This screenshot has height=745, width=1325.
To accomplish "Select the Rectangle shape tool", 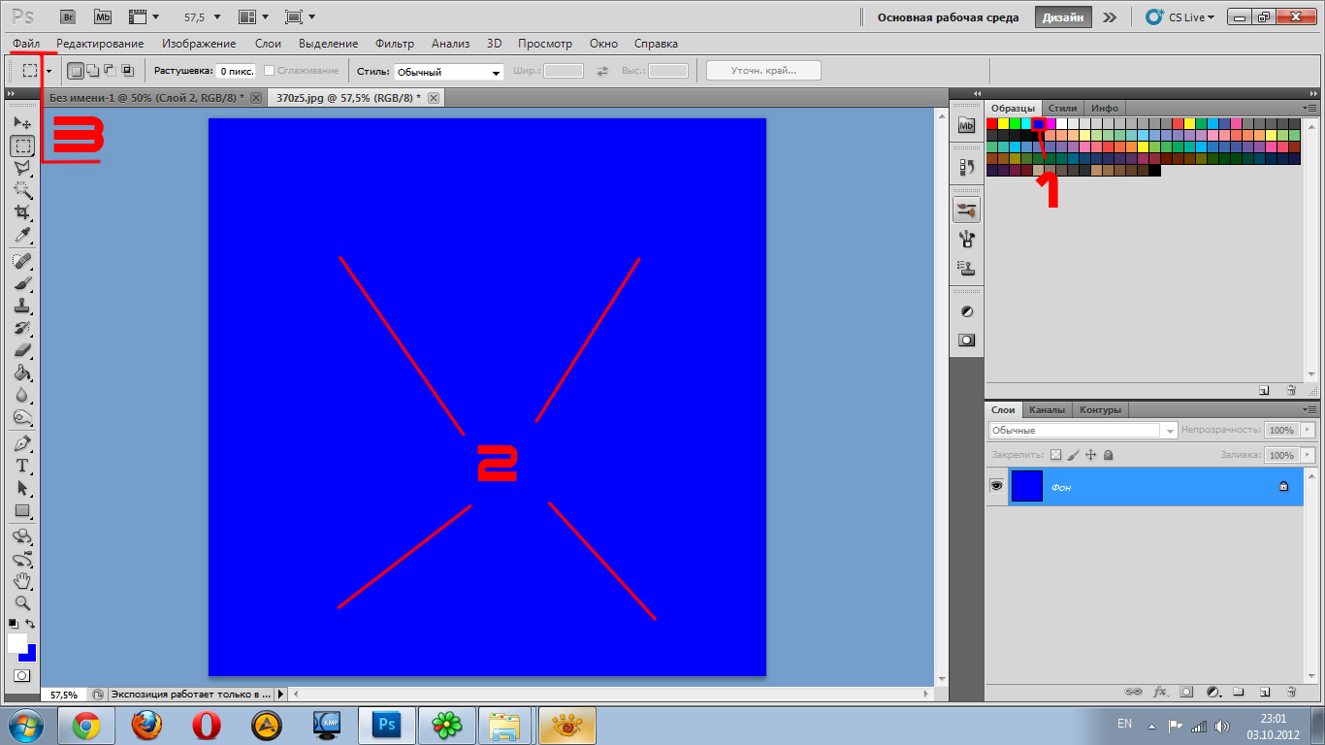I will point(22,511).
